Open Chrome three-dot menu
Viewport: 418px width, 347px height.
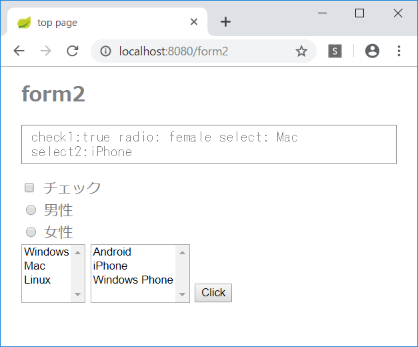pos(399,51)
